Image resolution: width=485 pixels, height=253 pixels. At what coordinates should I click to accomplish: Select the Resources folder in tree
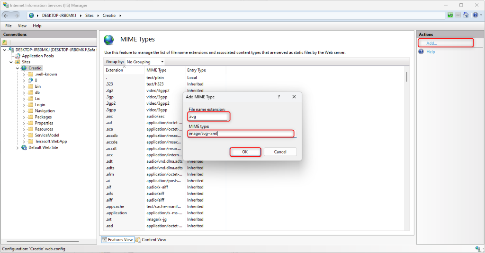click(44, 129)
